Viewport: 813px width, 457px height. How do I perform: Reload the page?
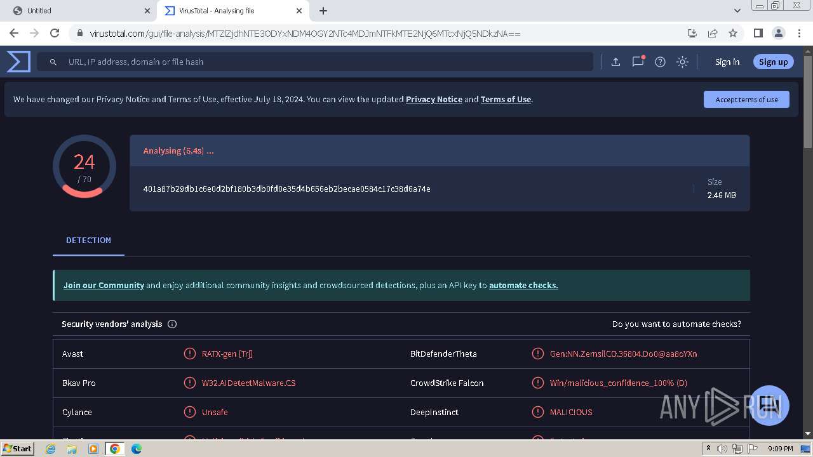click(x=55, y=33)
